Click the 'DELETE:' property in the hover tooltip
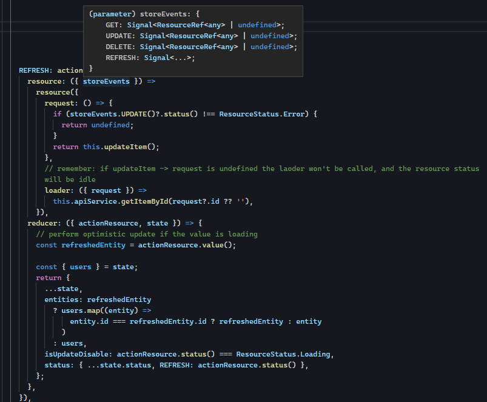 pyautogui.click(x=121, y=47)
